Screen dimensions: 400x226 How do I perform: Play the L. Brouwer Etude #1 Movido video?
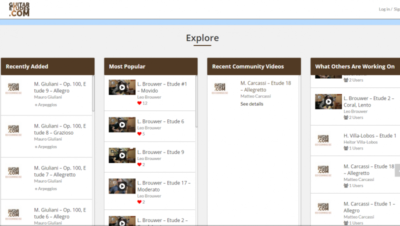click(x=122, y=87)
